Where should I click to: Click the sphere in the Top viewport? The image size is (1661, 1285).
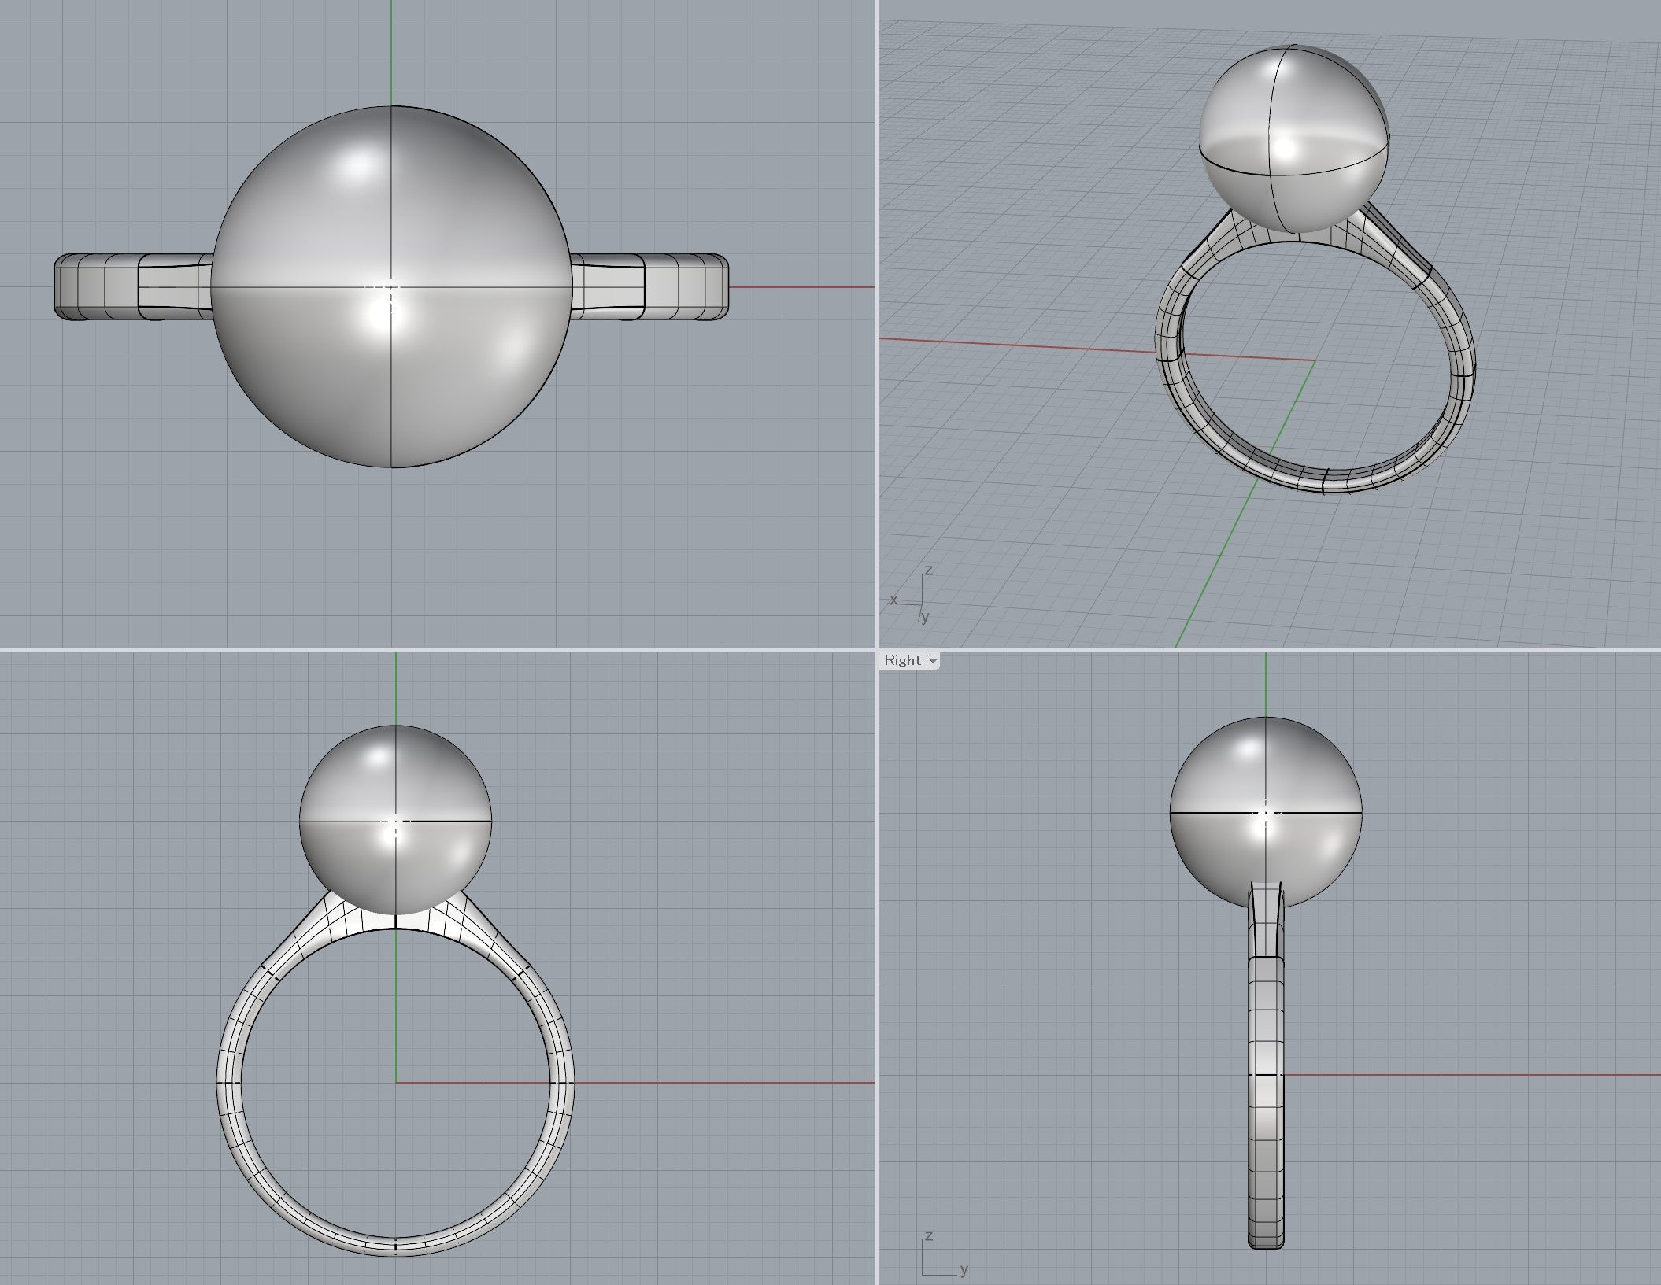pos(391,286)
